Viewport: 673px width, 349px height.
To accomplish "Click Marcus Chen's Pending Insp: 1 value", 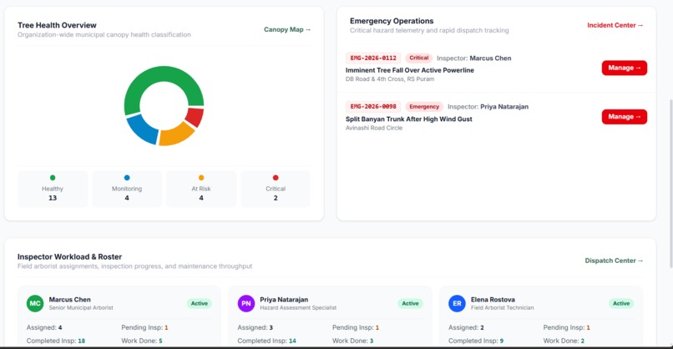I will coord(166,327).
